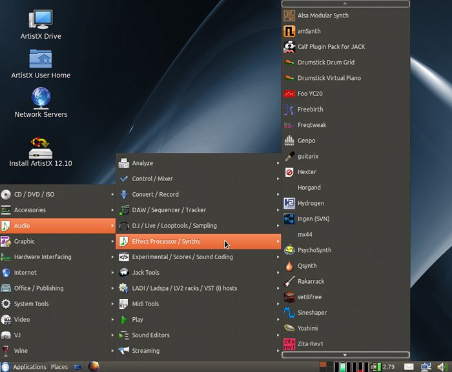
Task: Launch Yoshimi from its icon
Action: pos(289,328)
